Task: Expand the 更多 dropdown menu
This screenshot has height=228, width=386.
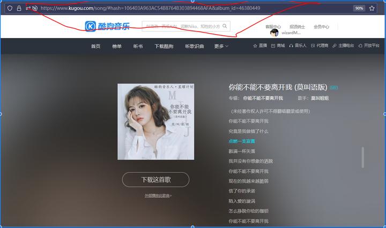Action: 221,46
